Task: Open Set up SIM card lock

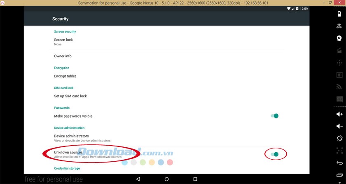Action: pos(70,96)
